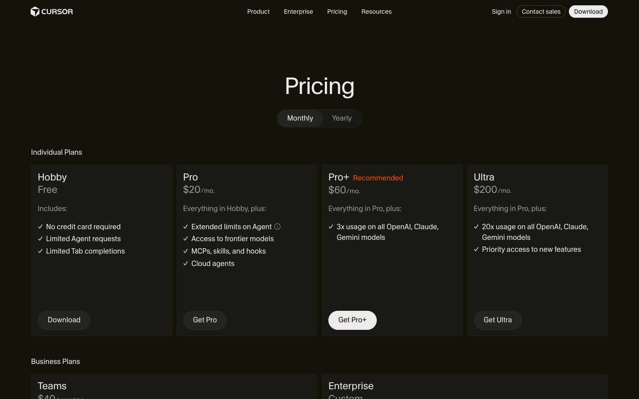Open the Enterprise nav menu
The width and height of the screenshot is (639, 399).
coord(298,12)
